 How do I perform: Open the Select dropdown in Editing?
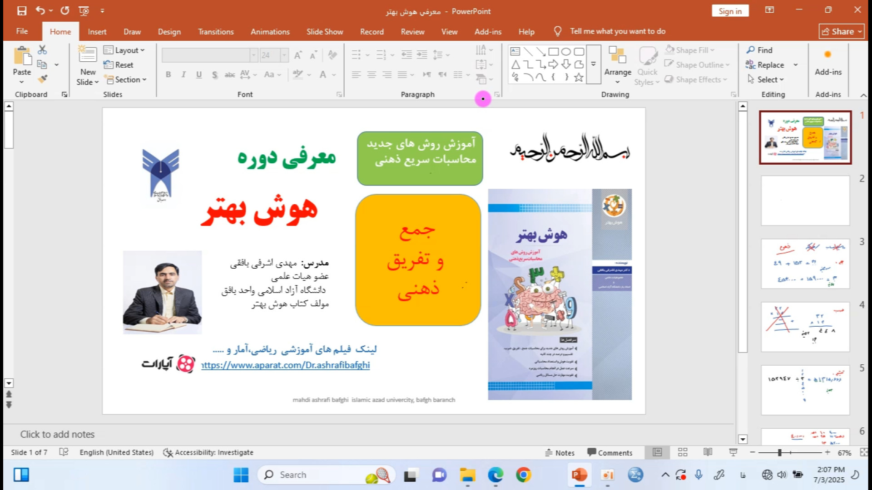click(x=766, y=79)
